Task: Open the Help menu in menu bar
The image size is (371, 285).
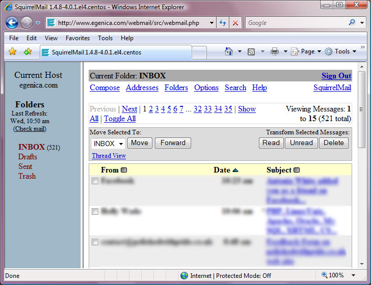Action: tap(127, 38)
